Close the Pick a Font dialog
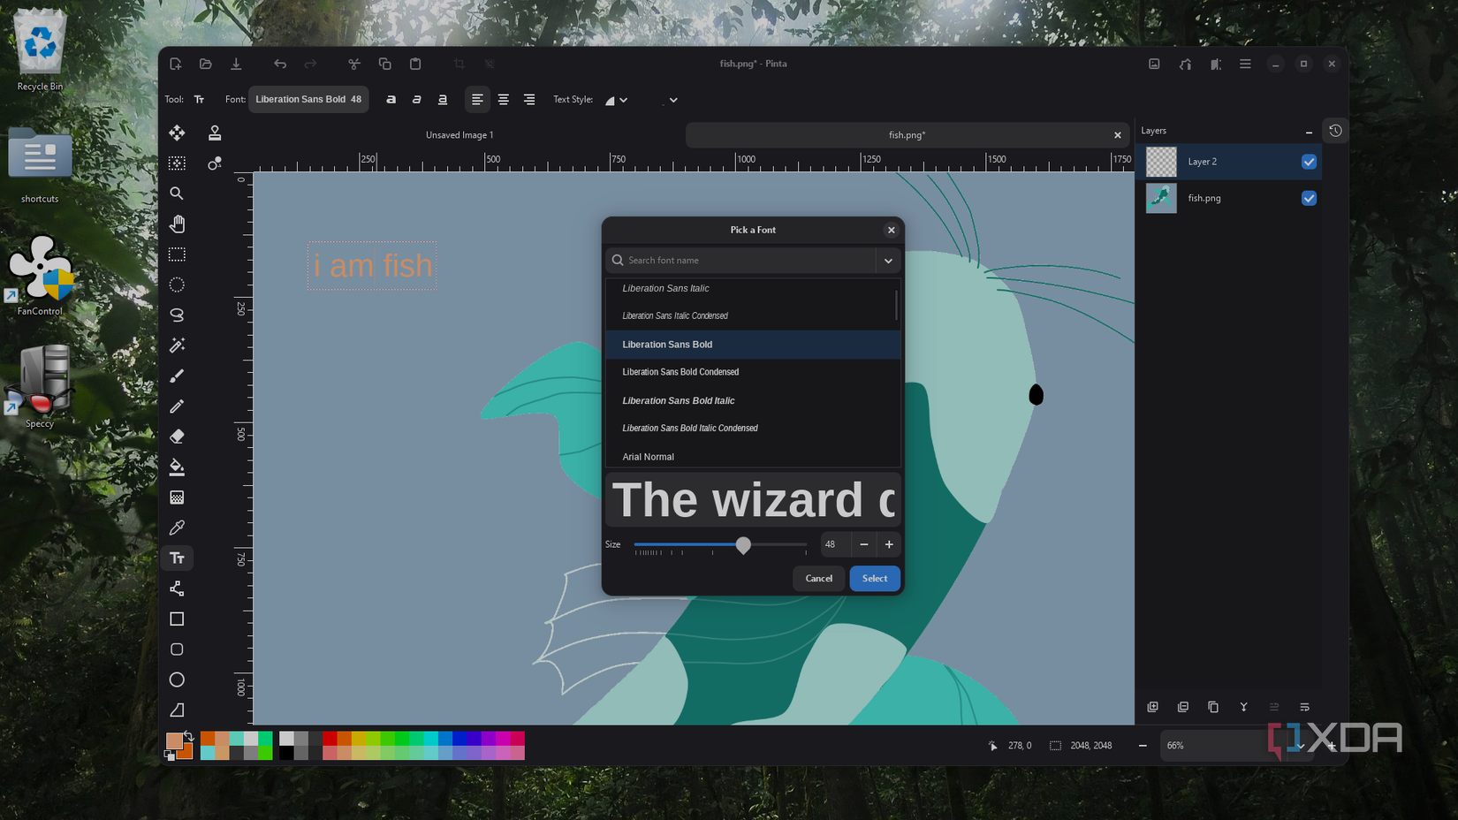Screen dimensions: 1458x820 tap(891, 230)
